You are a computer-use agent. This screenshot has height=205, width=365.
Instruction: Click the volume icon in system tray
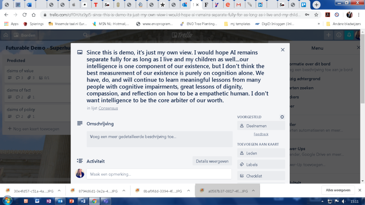(344, 201)
